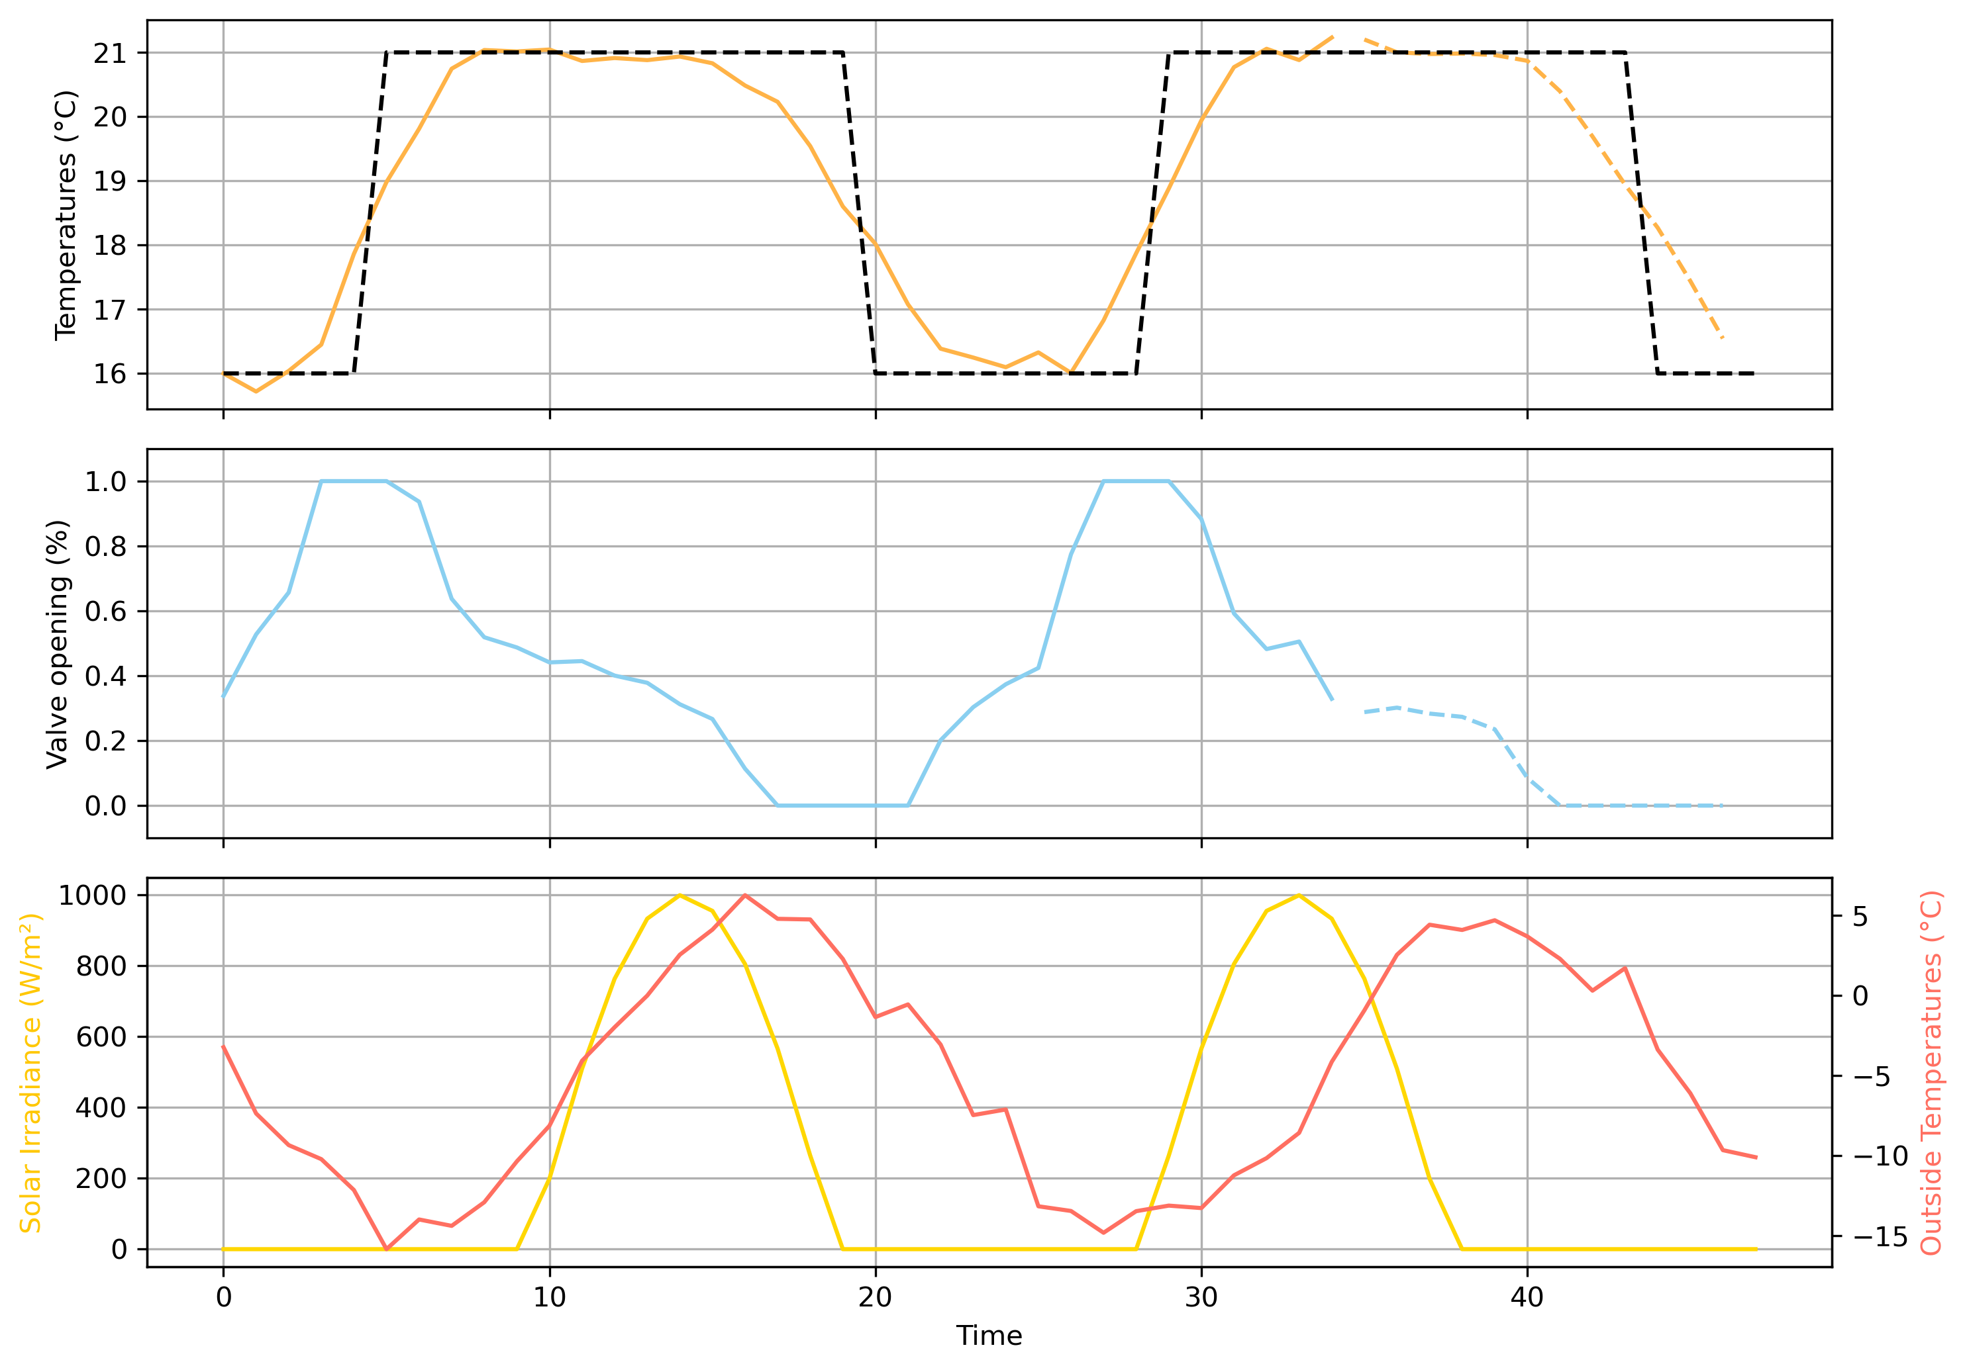The image size is (1967, 1370).
Task: Click the '600' tick on irradiance axis
Action: point(101,1037)
